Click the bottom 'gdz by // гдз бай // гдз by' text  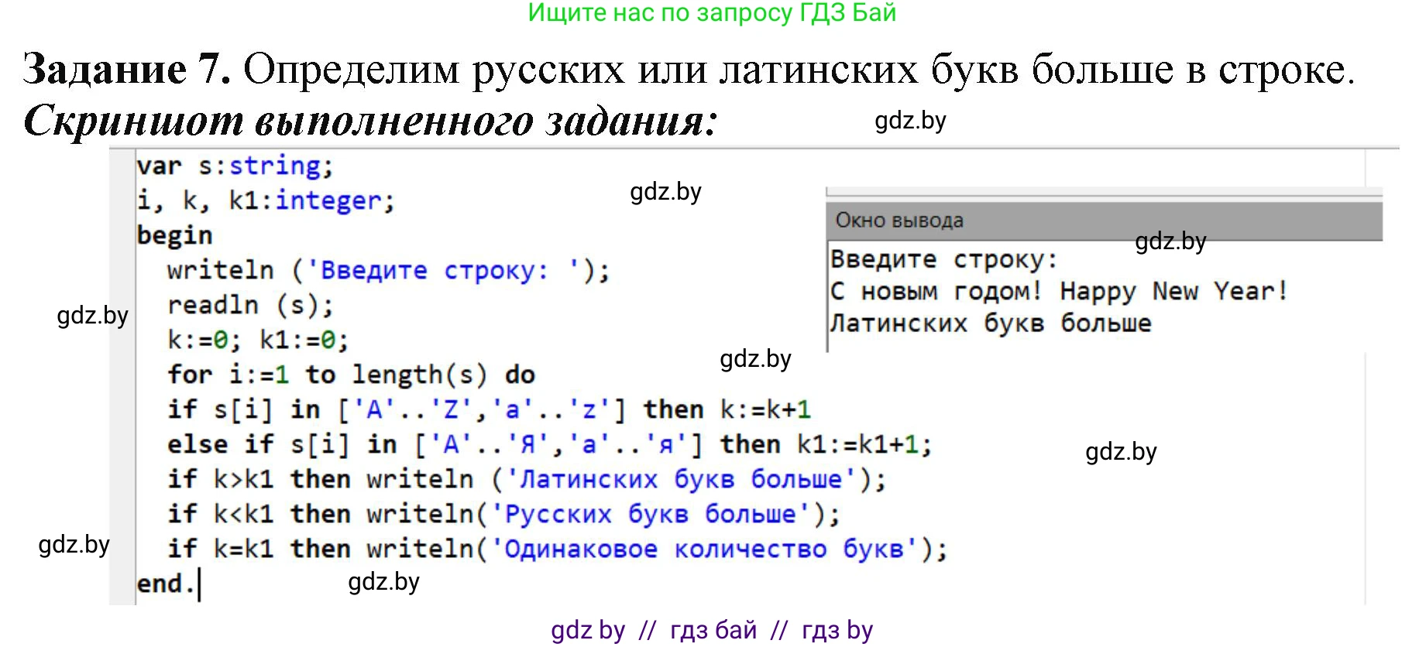tap(712, 630)
